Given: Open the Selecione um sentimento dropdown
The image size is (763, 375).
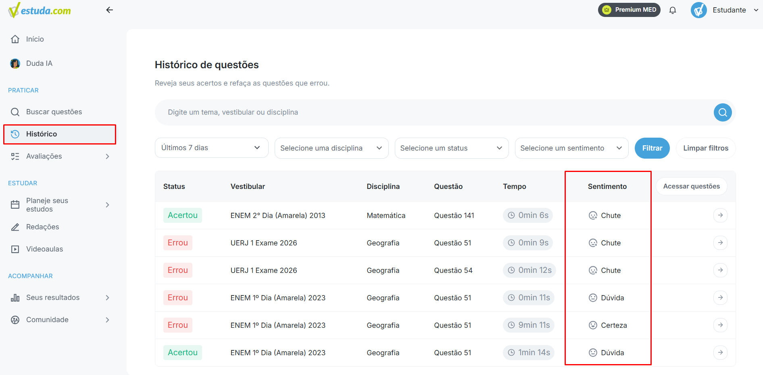Looking at the screenshot, I should [571, 148].
